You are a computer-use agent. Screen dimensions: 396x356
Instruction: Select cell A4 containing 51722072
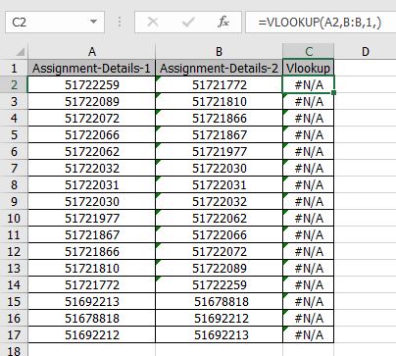click(92, 118)
